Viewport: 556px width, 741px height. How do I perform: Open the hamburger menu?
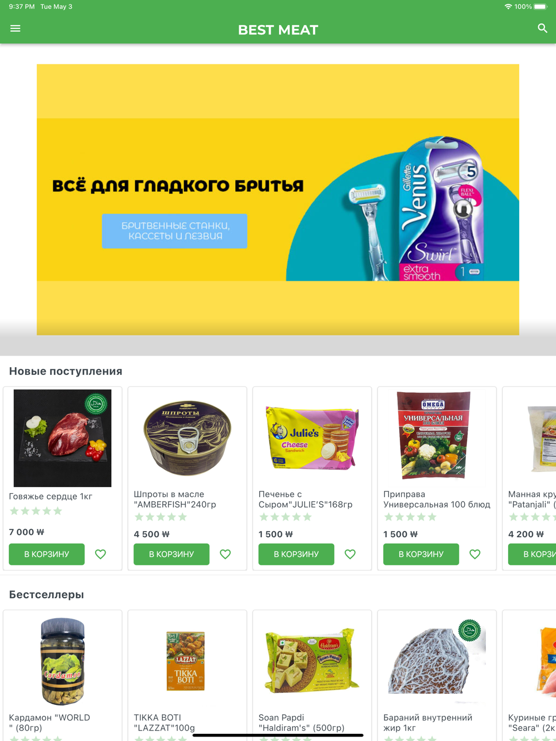pos(16,28)
